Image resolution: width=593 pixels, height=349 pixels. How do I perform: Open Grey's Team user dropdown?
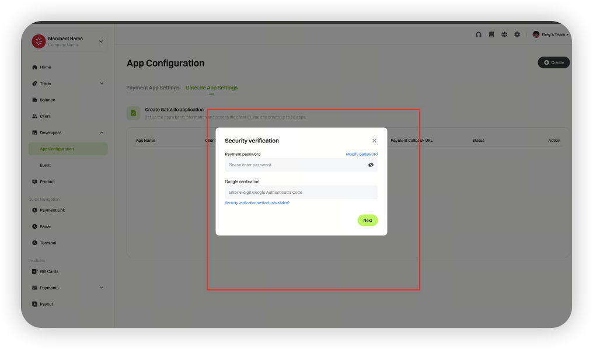550,34
